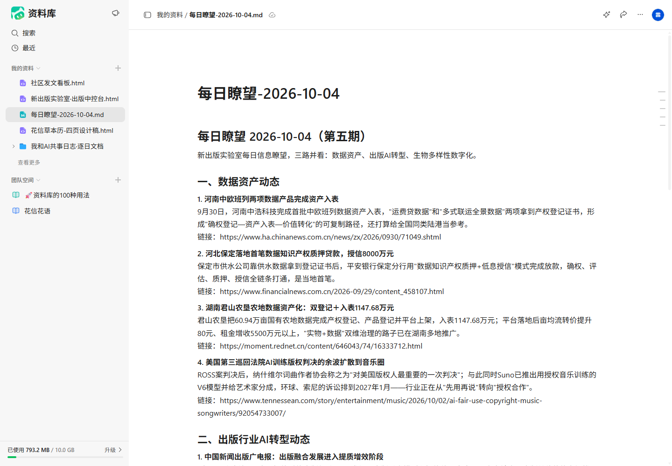Click the vertical scrollbar on the document
The height and width of the screenshot is (466, 672).
pos(670,112)
